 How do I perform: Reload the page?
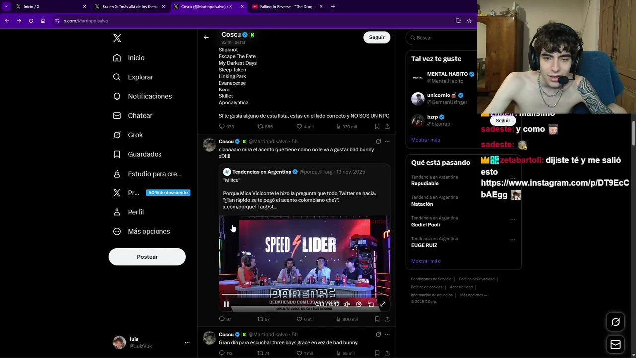(x=31, y=21)
